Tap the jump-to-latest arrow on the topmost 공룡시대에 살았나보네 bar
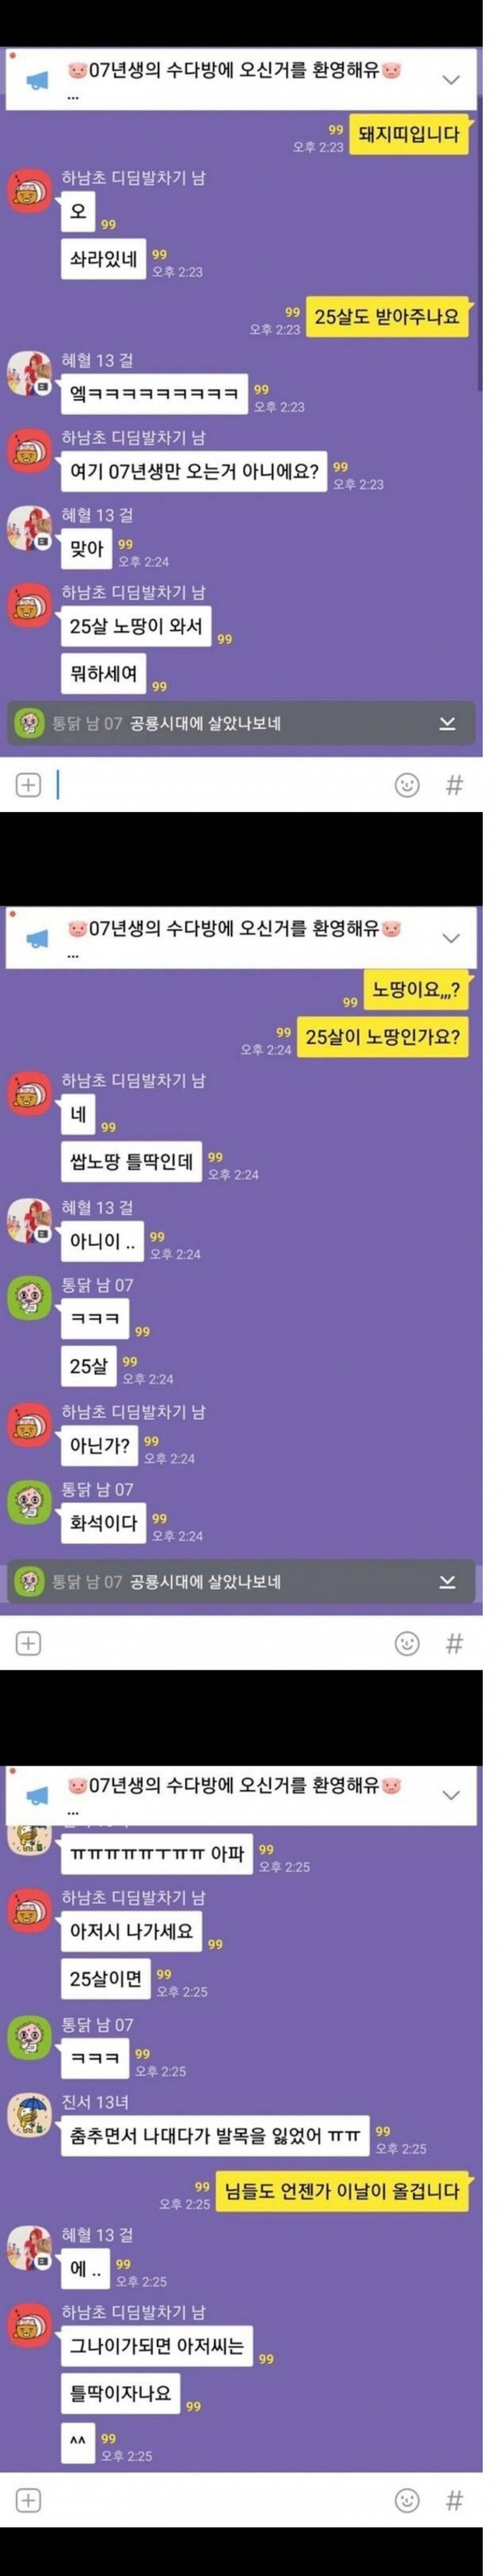This screenshot has height=2576, width=500. pyautogui.click(x=447, y=723)
